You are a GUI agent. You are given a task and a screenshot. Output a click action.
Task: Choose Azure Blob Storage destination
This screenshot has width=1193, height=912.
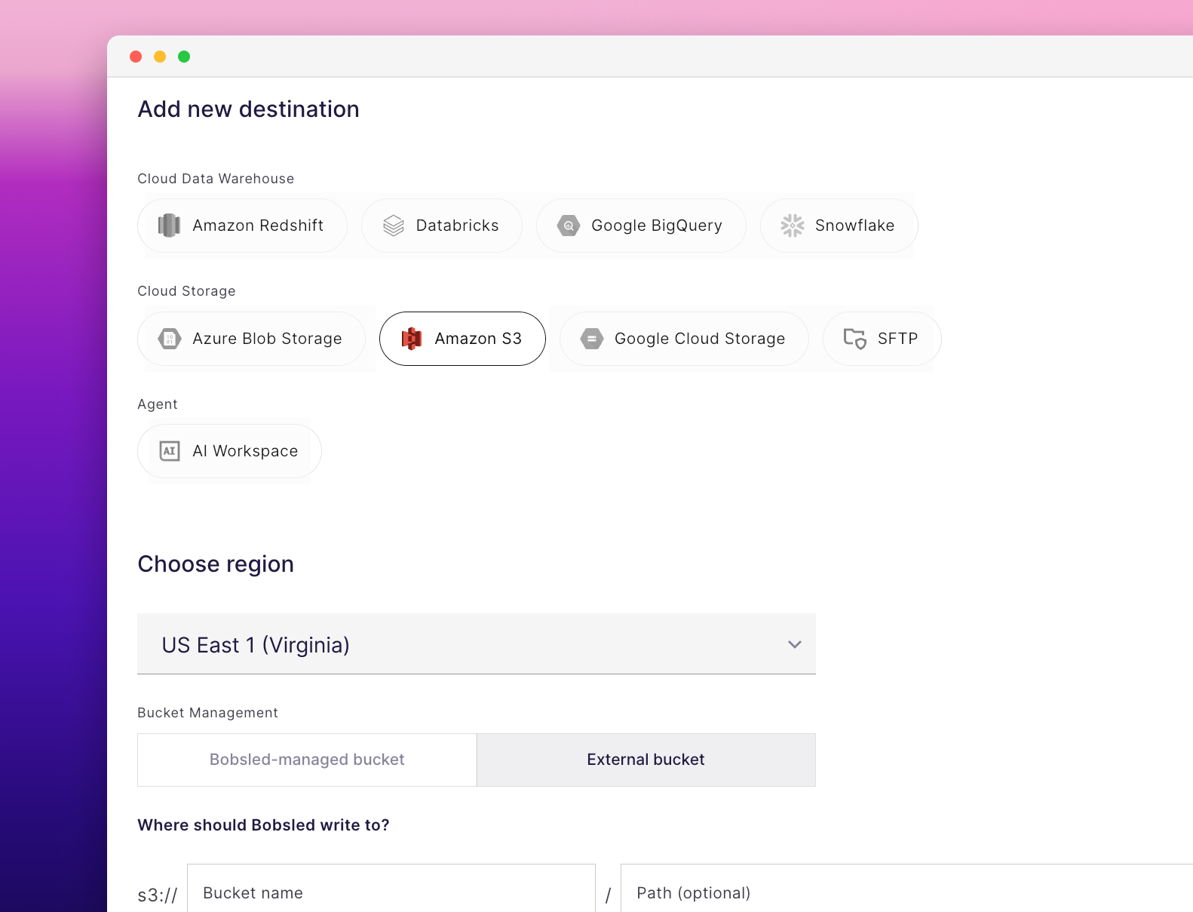click(x=251, y=339)
